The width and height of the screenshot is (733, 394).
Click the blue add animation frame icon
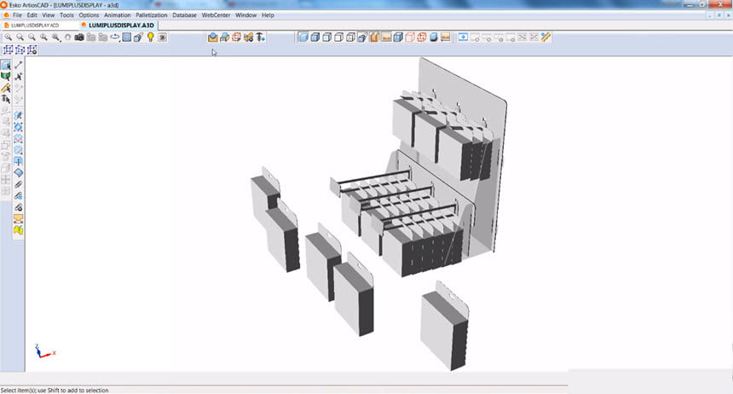pyautogui.click(x=463, y=37)
